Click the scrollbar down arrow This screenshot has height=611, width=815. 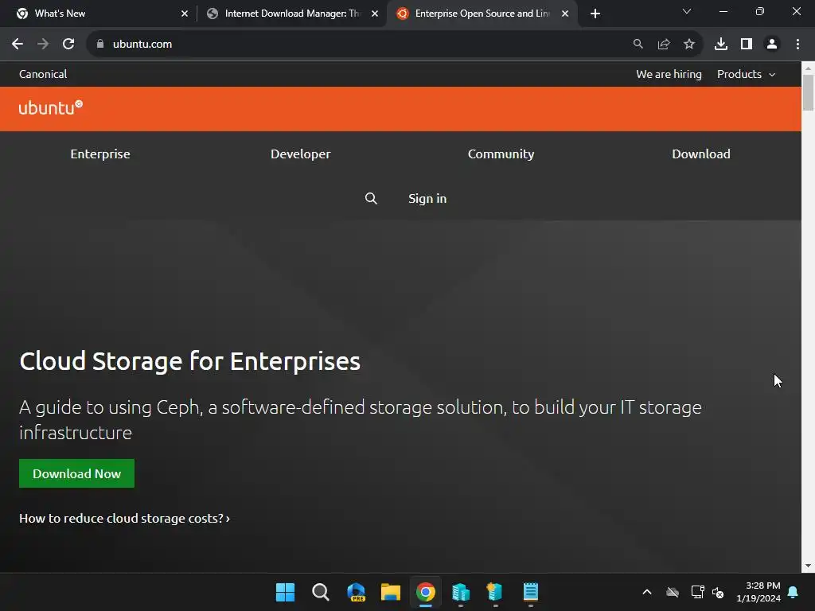808,566
